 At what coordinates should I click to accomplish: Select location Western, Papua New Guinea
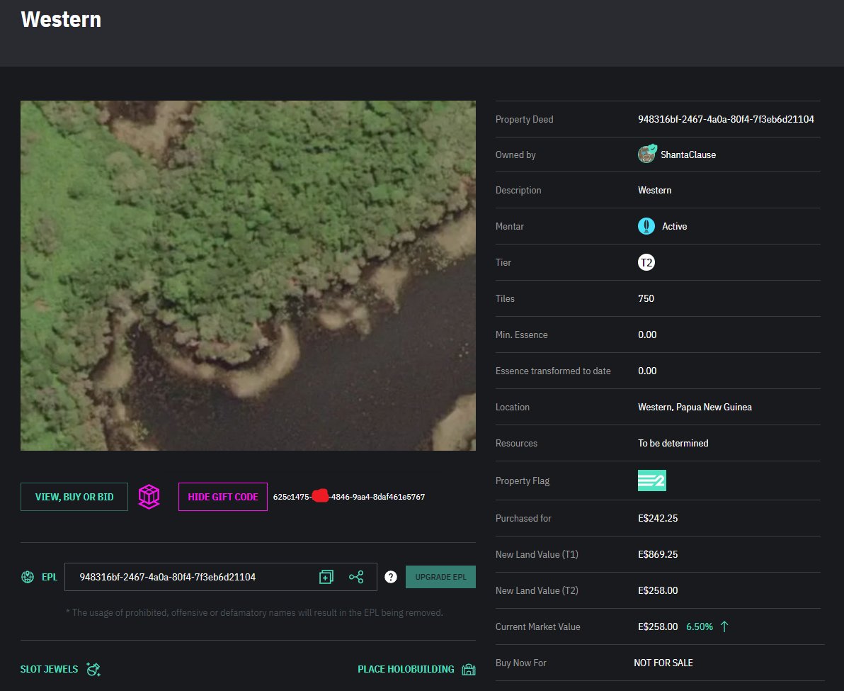point(695,408)
